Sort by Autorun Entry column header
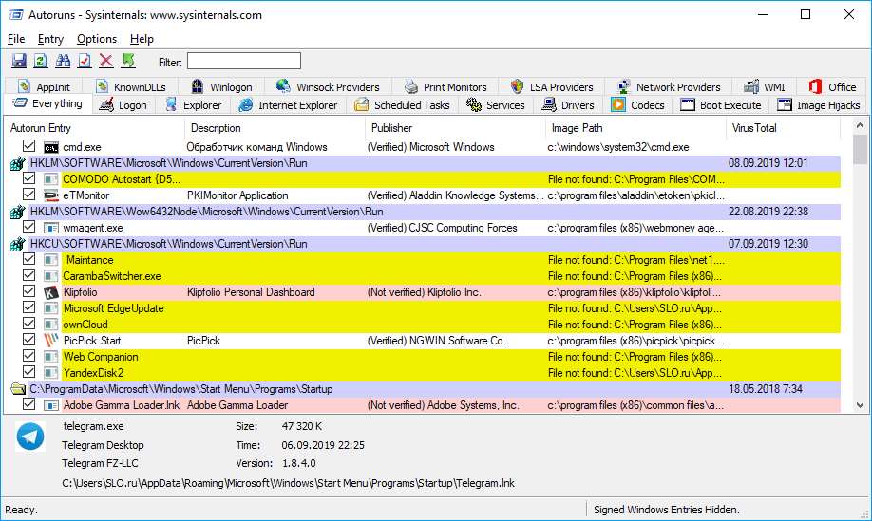Viewport: 872px width, 521px height. tap(94, 128)
